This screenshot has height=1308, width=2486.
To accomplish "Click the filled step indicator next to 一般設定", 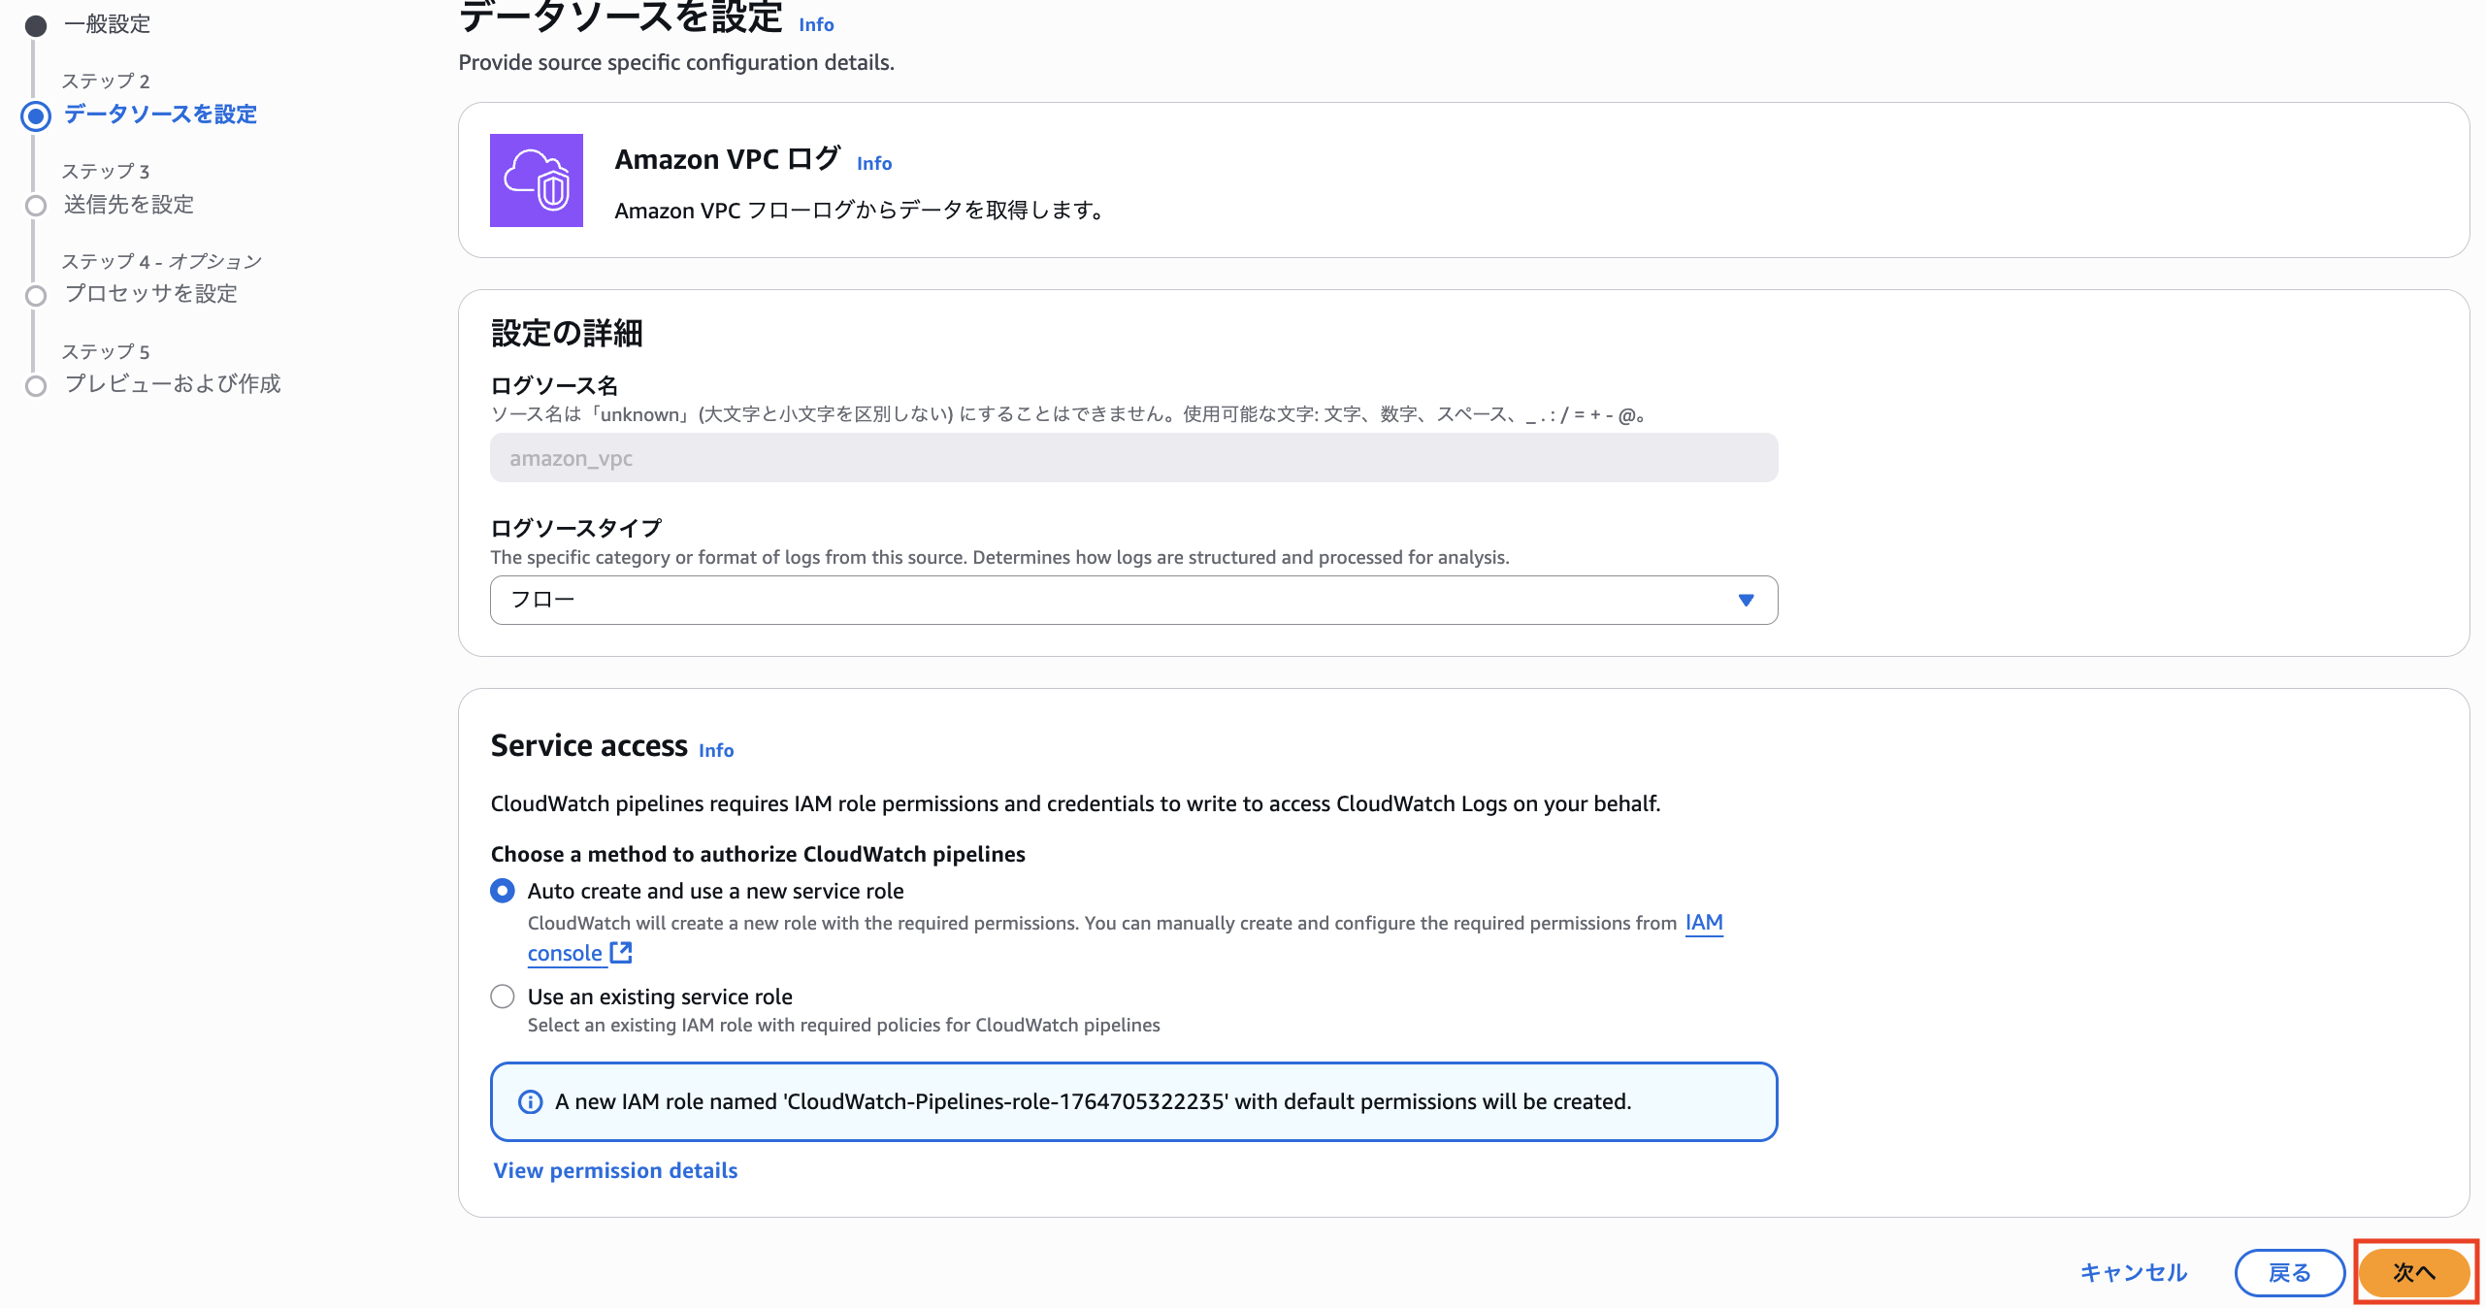I will tap(36, 24).
